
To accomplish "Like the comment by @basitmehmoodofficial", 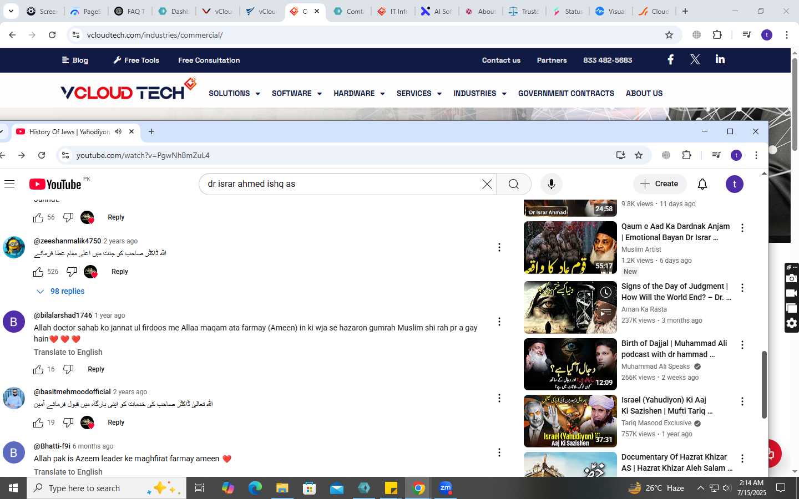I will click(x=38, y=422).
